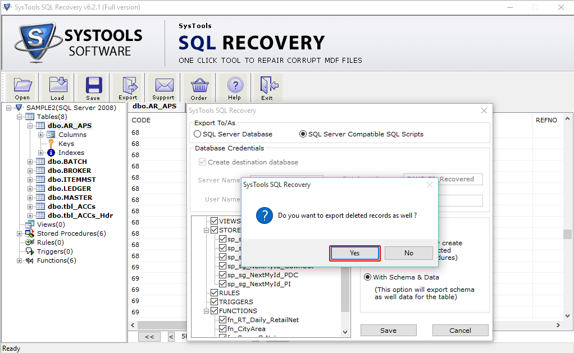This screenshot has width=574, height=353.
Task: Click the << navigation button at bottom
Action: click(x=149, y=337)
